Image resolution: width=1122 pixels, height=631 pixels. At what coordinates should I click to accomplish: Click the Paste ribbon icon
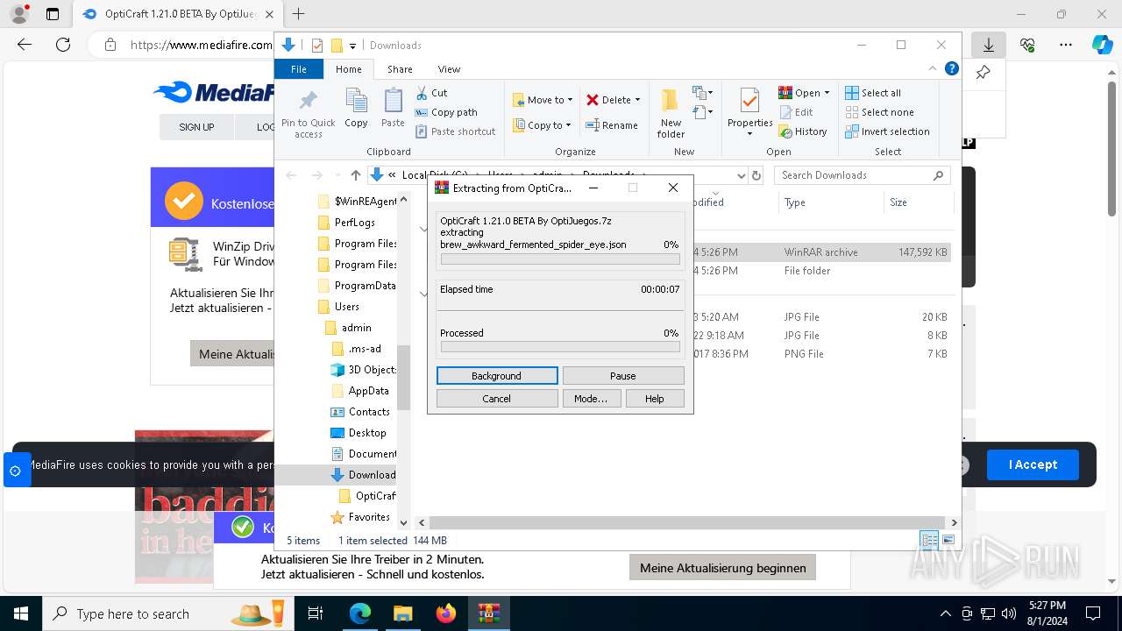click(393, 109)
